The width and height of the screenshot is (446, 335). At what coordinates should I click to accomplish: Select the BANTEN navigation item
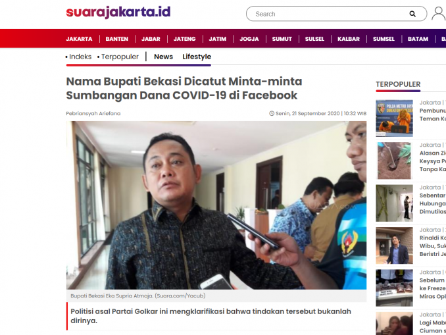pyautogui.click(x=117, y=39)
